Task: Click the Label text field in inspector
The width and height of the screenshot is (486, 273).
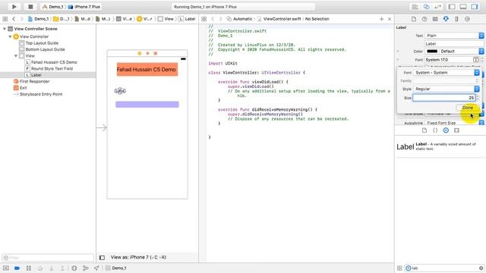Action: tap(454, 44)
